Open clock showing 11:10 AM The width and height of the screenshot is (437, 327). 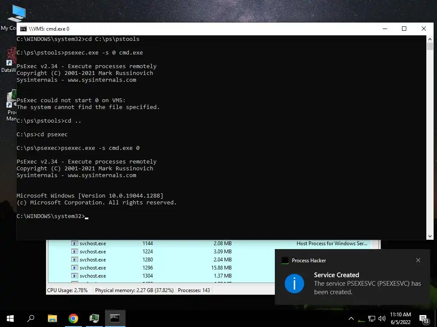click(x=400, y=318)
